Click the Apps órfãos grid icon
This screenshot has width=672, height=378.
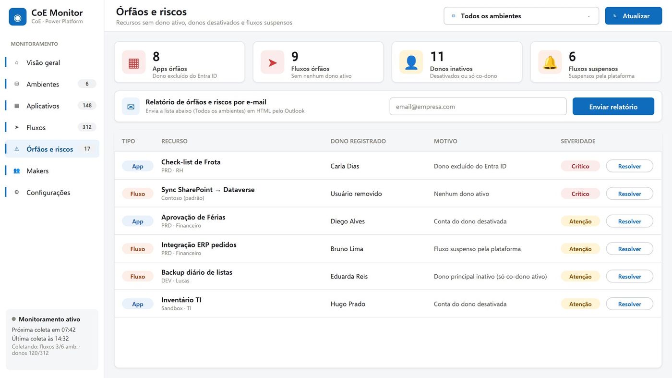(x=133, y=62)
